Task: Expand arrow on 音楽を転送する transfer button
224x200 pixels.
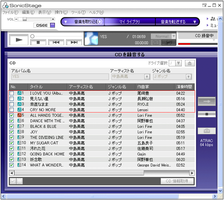Action: pyautogui.click(x=195, y=22)
